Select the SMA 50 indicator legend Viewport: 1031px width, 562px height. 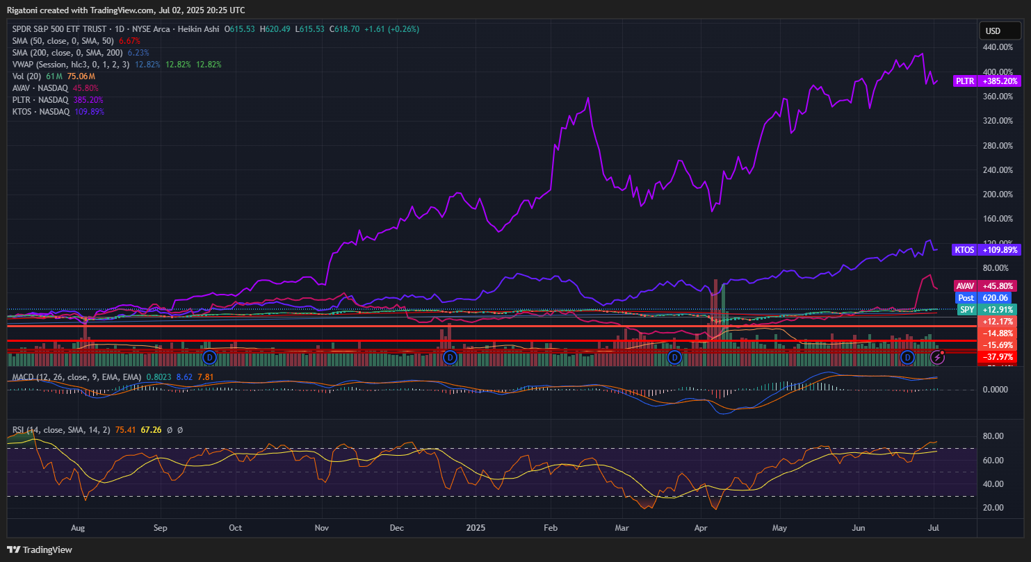63,41
